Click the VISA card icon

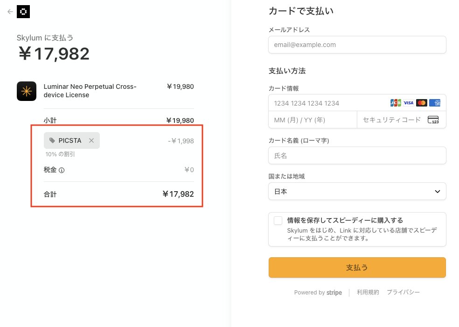tap(409, 103)
